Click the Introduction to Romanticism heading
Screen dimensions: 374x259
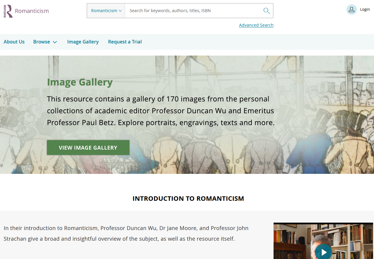tap(188, 198)
